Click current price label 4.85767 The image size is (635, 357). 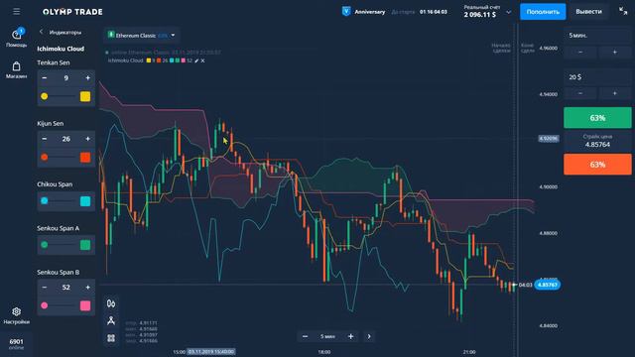(x=547, y=285)
